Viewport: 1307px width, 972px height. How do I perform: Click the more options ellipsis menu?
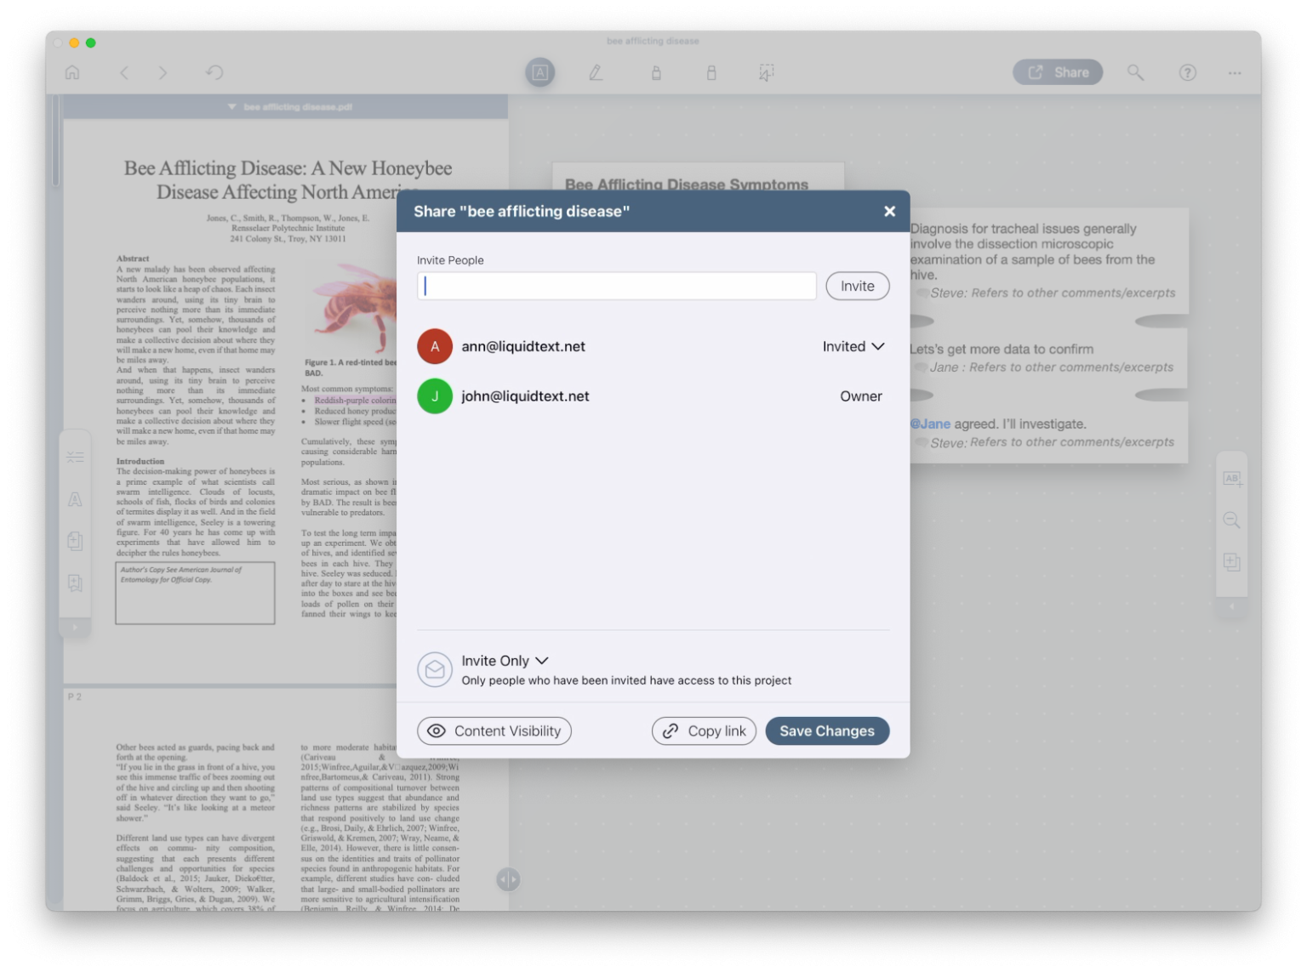1235,72
